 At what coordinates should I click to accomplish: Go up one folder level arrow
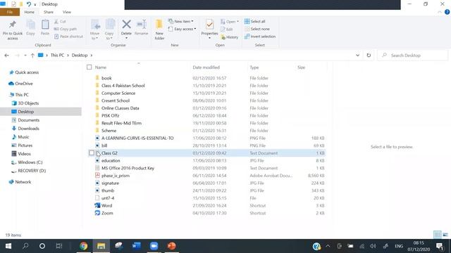click(x=32, y=56)
